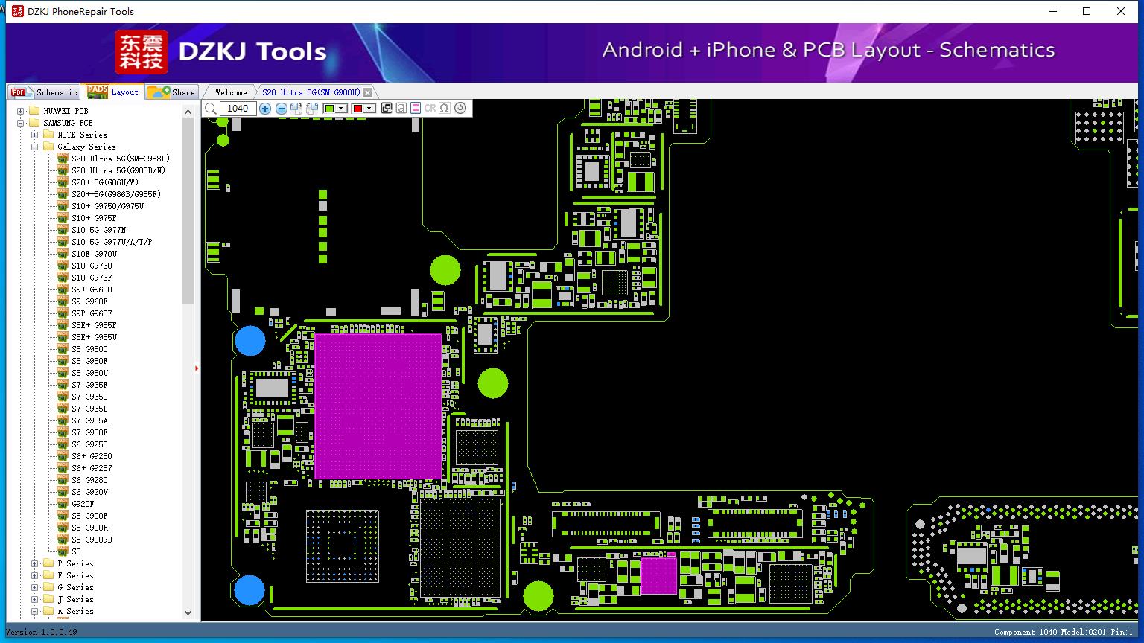Expand the G Series folder
Screen dimensions: 1144x643
[34, 587]
